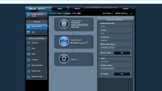Click the Administration user icon

[x=29, y=65]
